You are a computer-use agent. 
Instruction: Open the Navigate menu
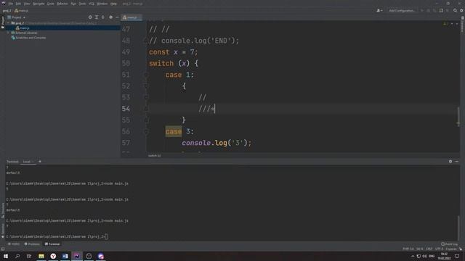click(39, 4)
